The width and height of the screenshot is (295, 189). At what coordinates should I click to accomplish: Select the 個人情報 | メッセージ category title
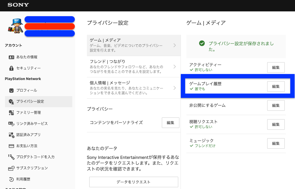pyautogui.click(x=110, y=83)
